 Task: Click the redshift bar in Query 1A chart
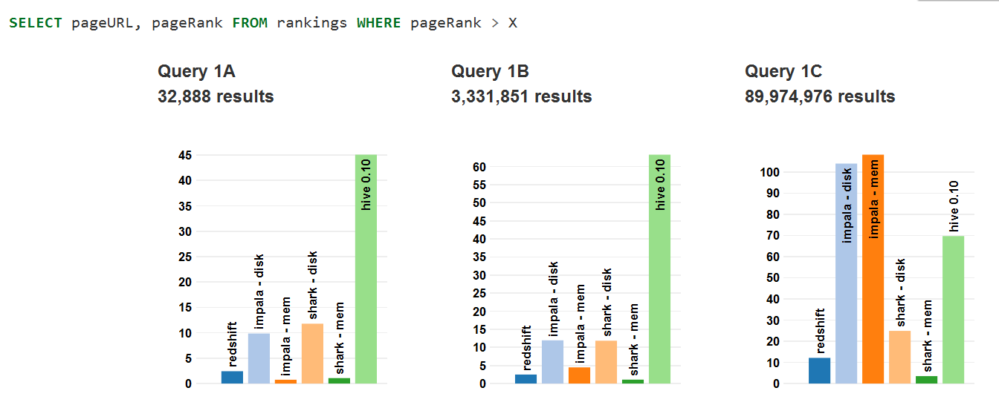click(232, 377)
